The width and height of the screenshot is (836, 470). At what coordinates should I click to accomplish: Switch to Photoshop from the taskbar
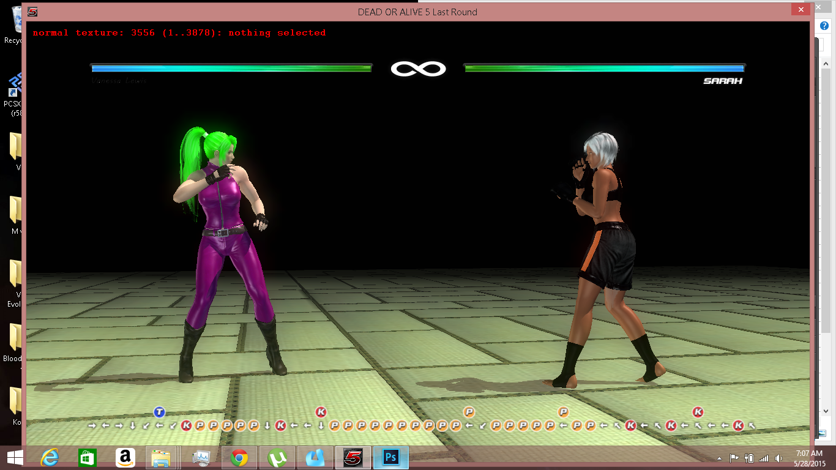point(390,458)
